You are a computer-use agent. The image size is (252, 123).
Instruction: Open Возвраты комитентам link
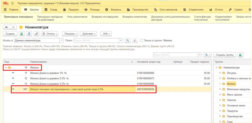135,17
